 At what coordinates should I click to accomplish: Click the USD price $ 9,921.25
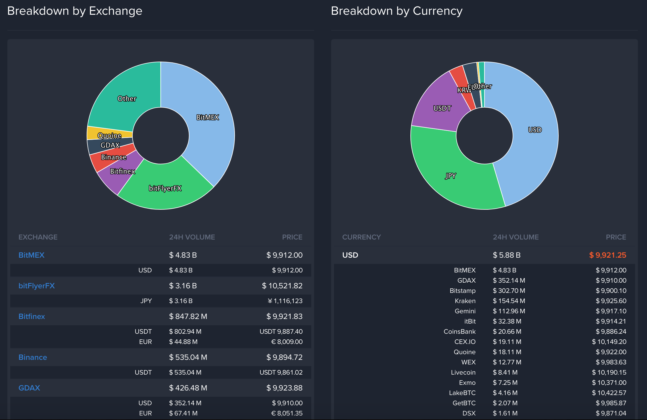pyautogui.click(x=608, y=255)
